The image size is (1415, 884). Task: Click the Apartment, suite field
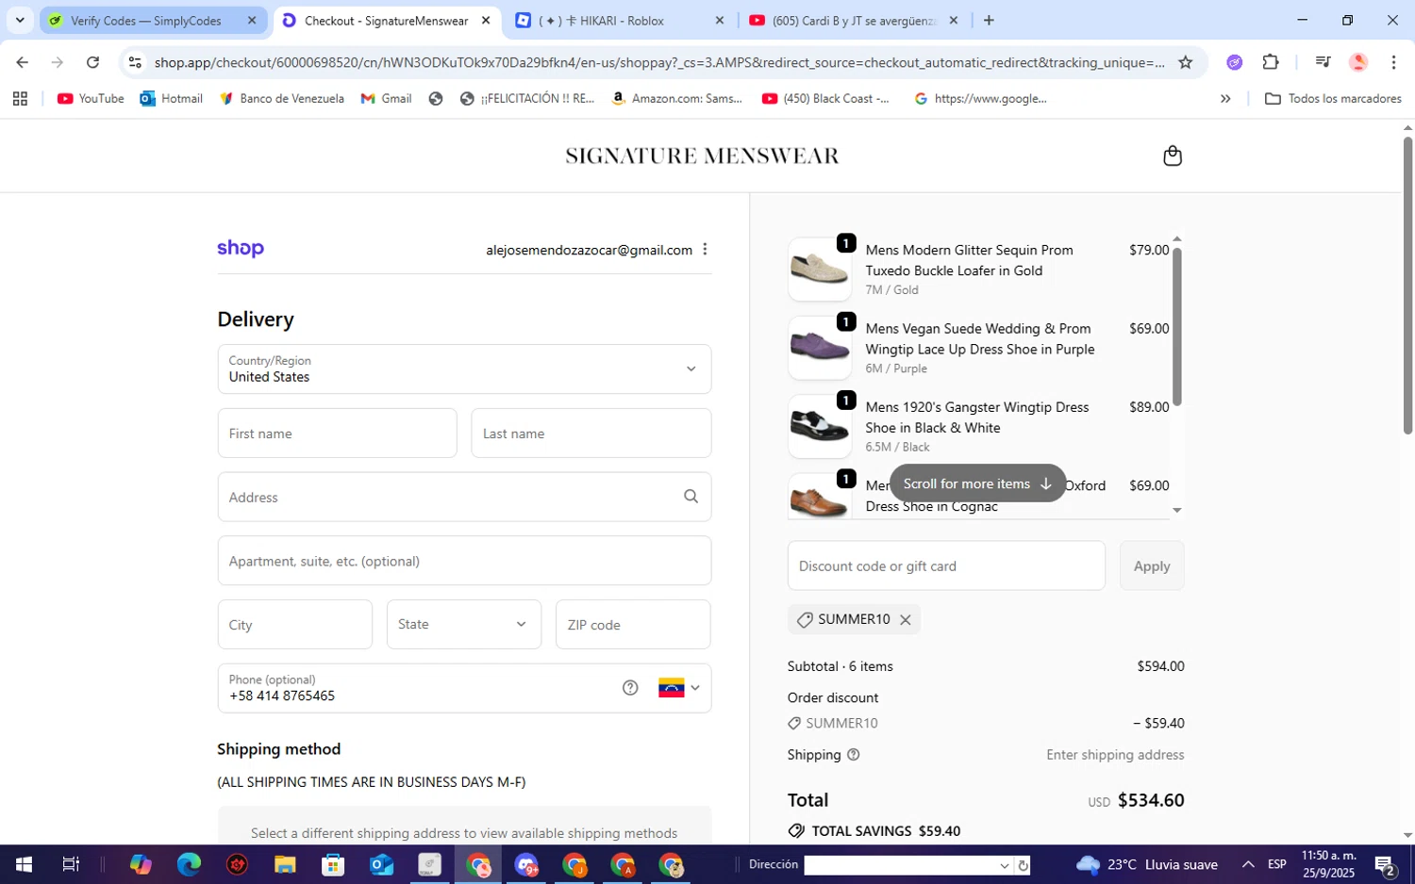coord(464,561)
